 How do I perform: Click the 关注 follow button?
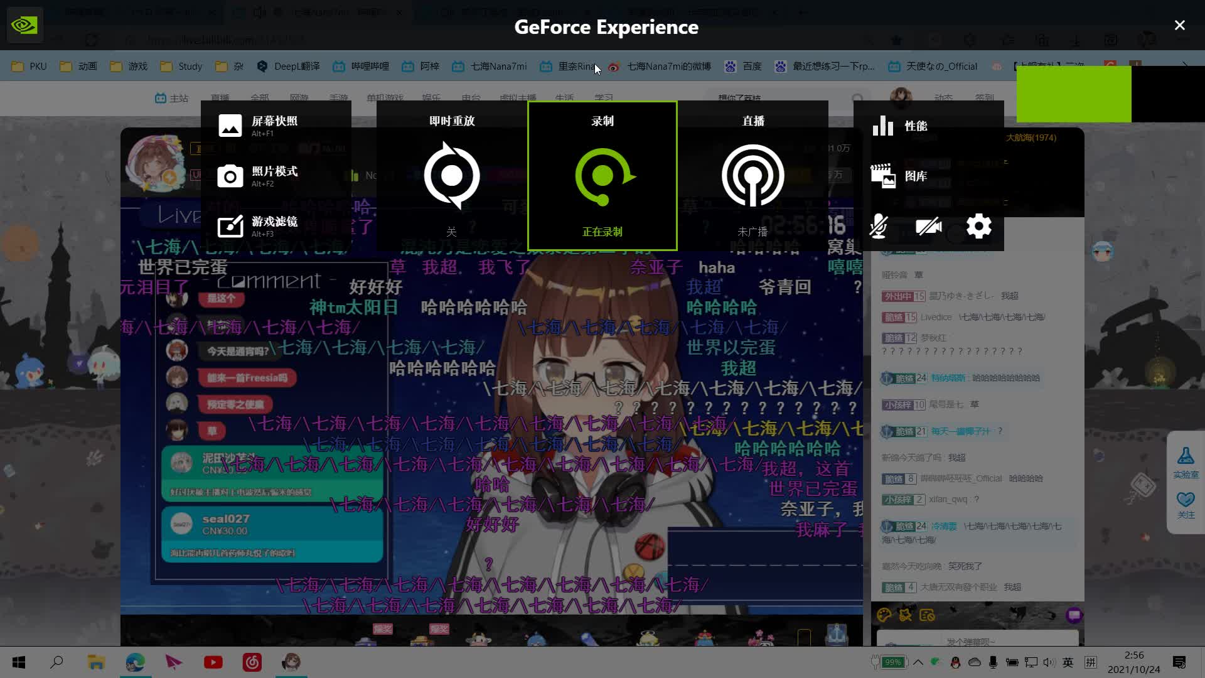point(1186,505)
